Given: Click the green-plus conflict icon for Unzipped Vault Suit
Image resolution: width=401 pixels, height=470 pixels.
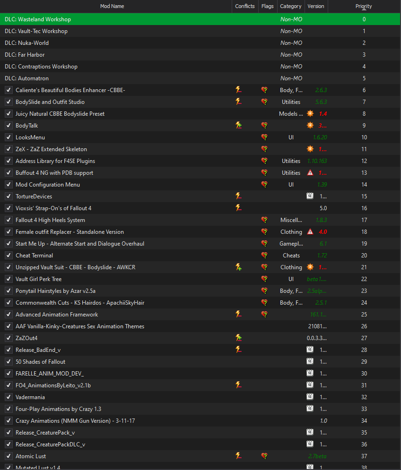Looking at the screenshot, I should coord(238,267).
